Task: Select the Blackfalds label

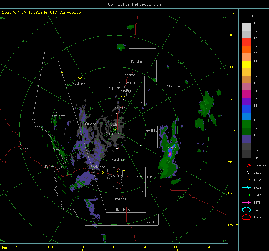Action: point(127,83)
